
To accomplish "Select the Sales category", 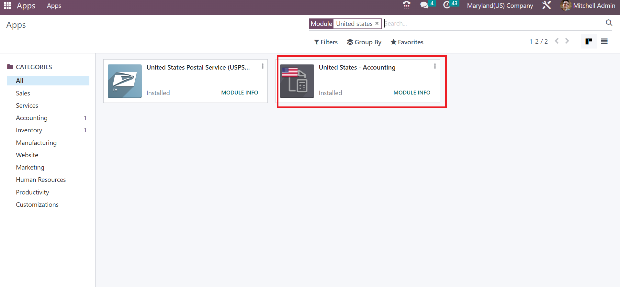I will (48, 93).
